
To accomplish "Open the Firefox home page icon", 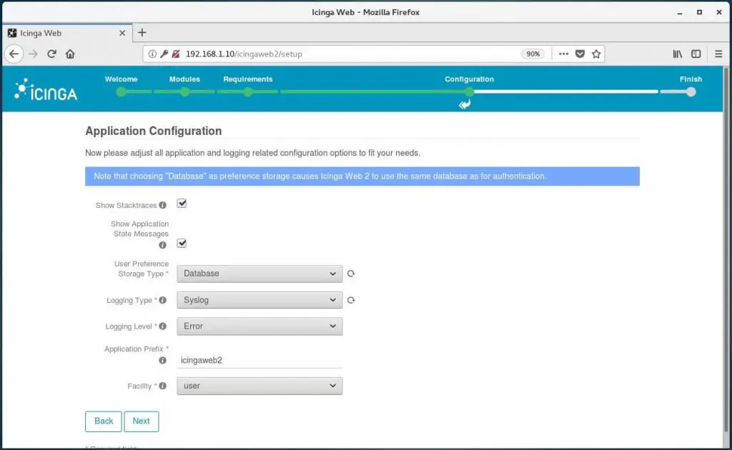I will point(70,54).
